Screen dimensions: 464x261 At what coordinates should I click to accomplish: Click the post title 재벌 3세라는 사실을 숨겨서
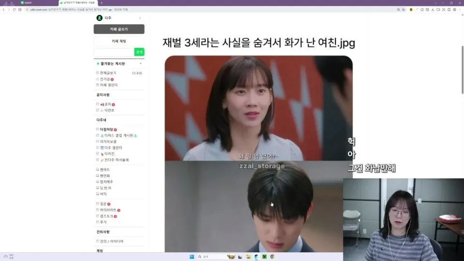point(259,43)
